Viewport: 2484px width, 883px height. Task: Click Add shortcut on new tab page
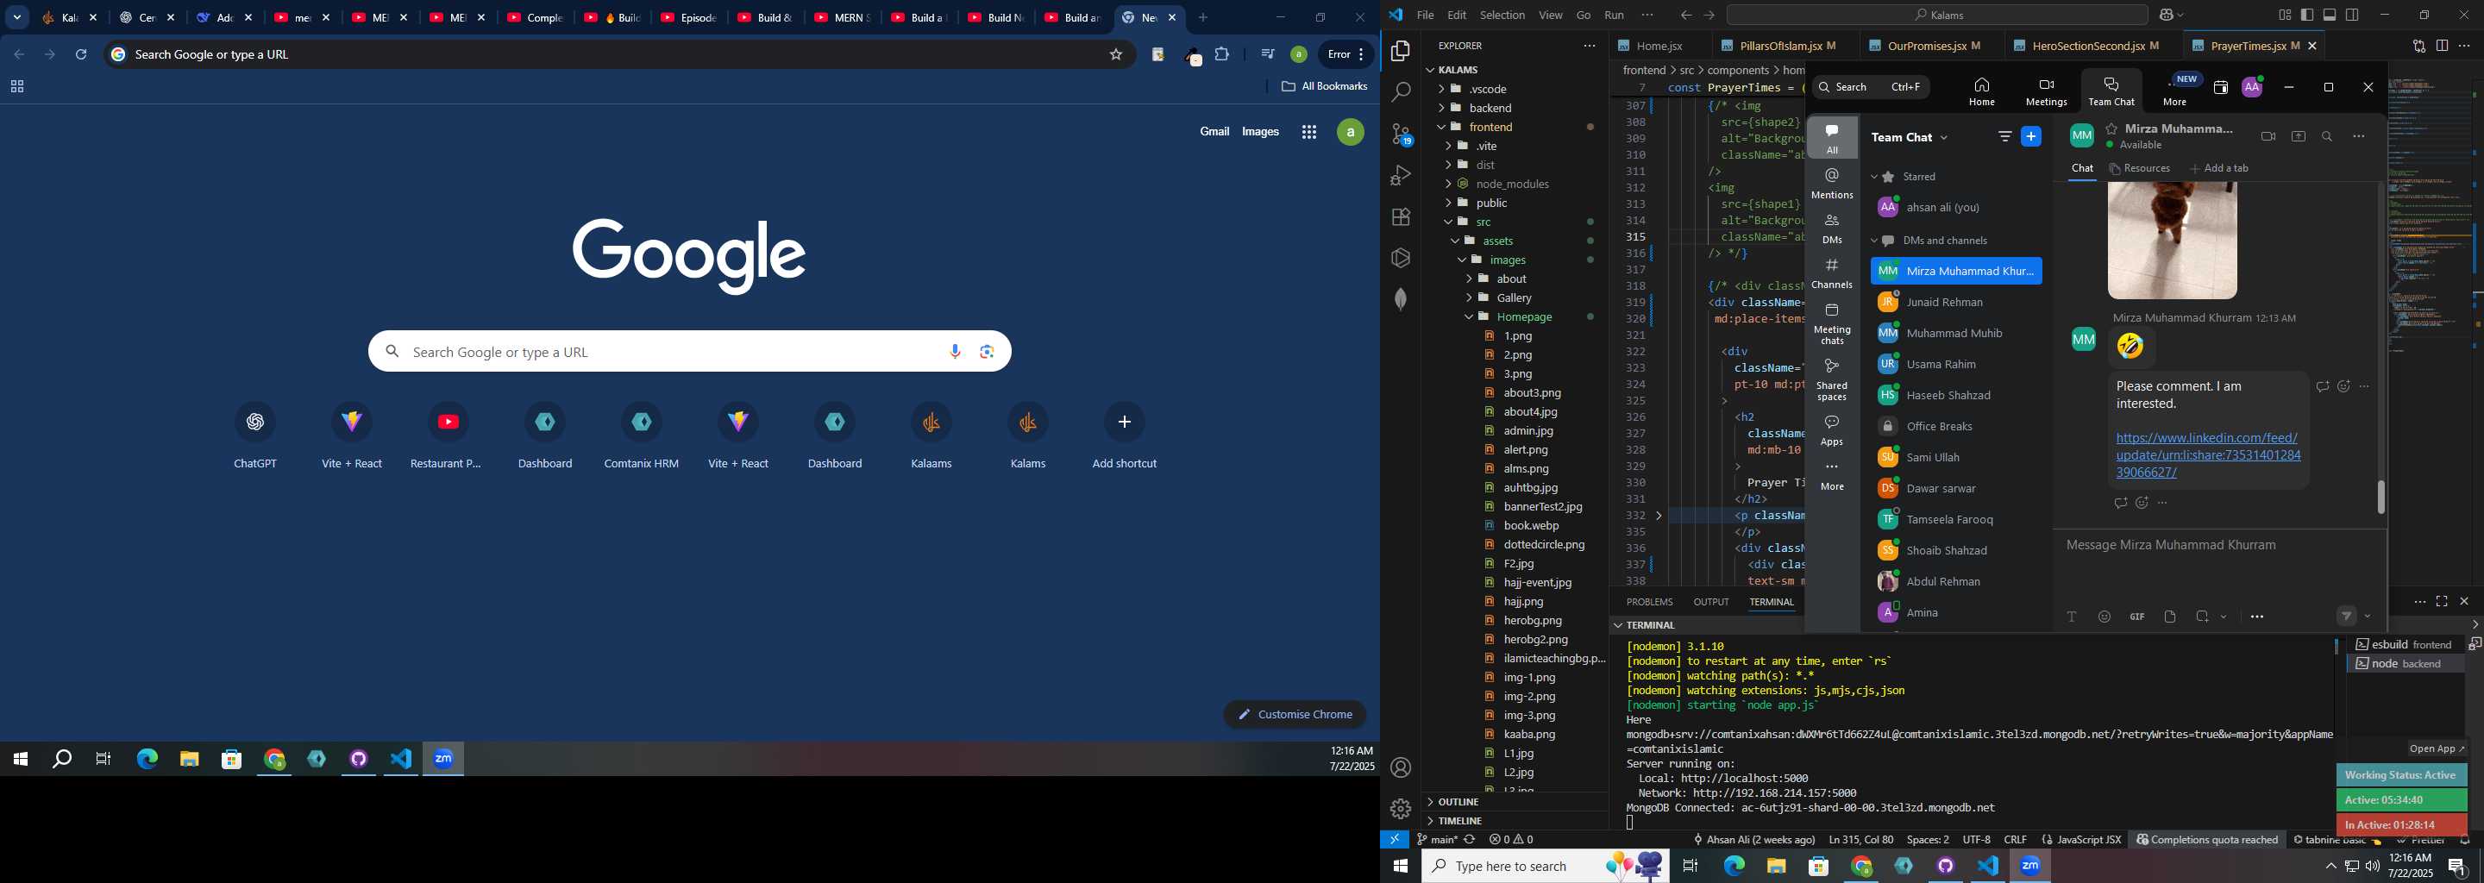click(x=1125, y=436)
